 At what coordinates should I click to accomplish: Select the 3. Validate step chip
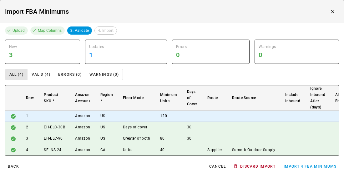(x=80, y=31)
